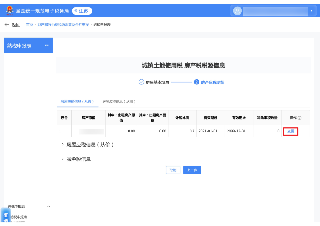The width and height of the screenshot is (320, 226).
Task: Open 财产和行为税税源采集及合并申报 breadcrumb
Action: click(x=63, y=25)
